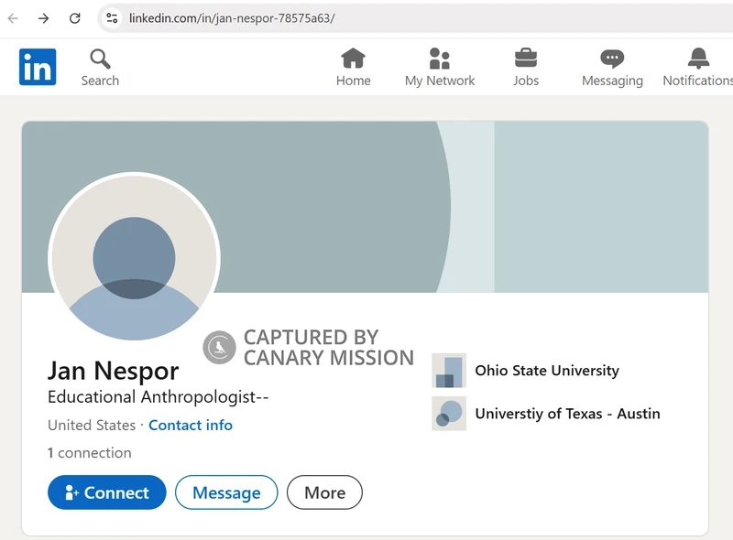Screen dimensions: 733x540
Task: Click the browser forward arrow
Action: click(x=43, y=18)
